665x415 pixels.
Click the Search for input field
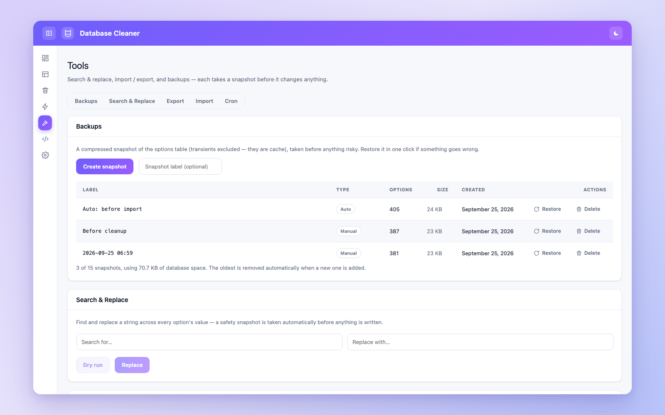(x=209, y=342)
